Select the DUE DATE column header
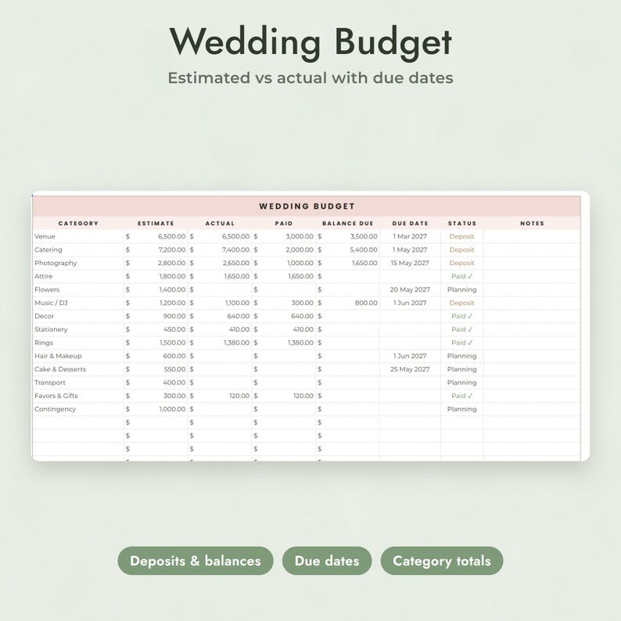This screenshot has width=621, height=621. coord(410,224)
